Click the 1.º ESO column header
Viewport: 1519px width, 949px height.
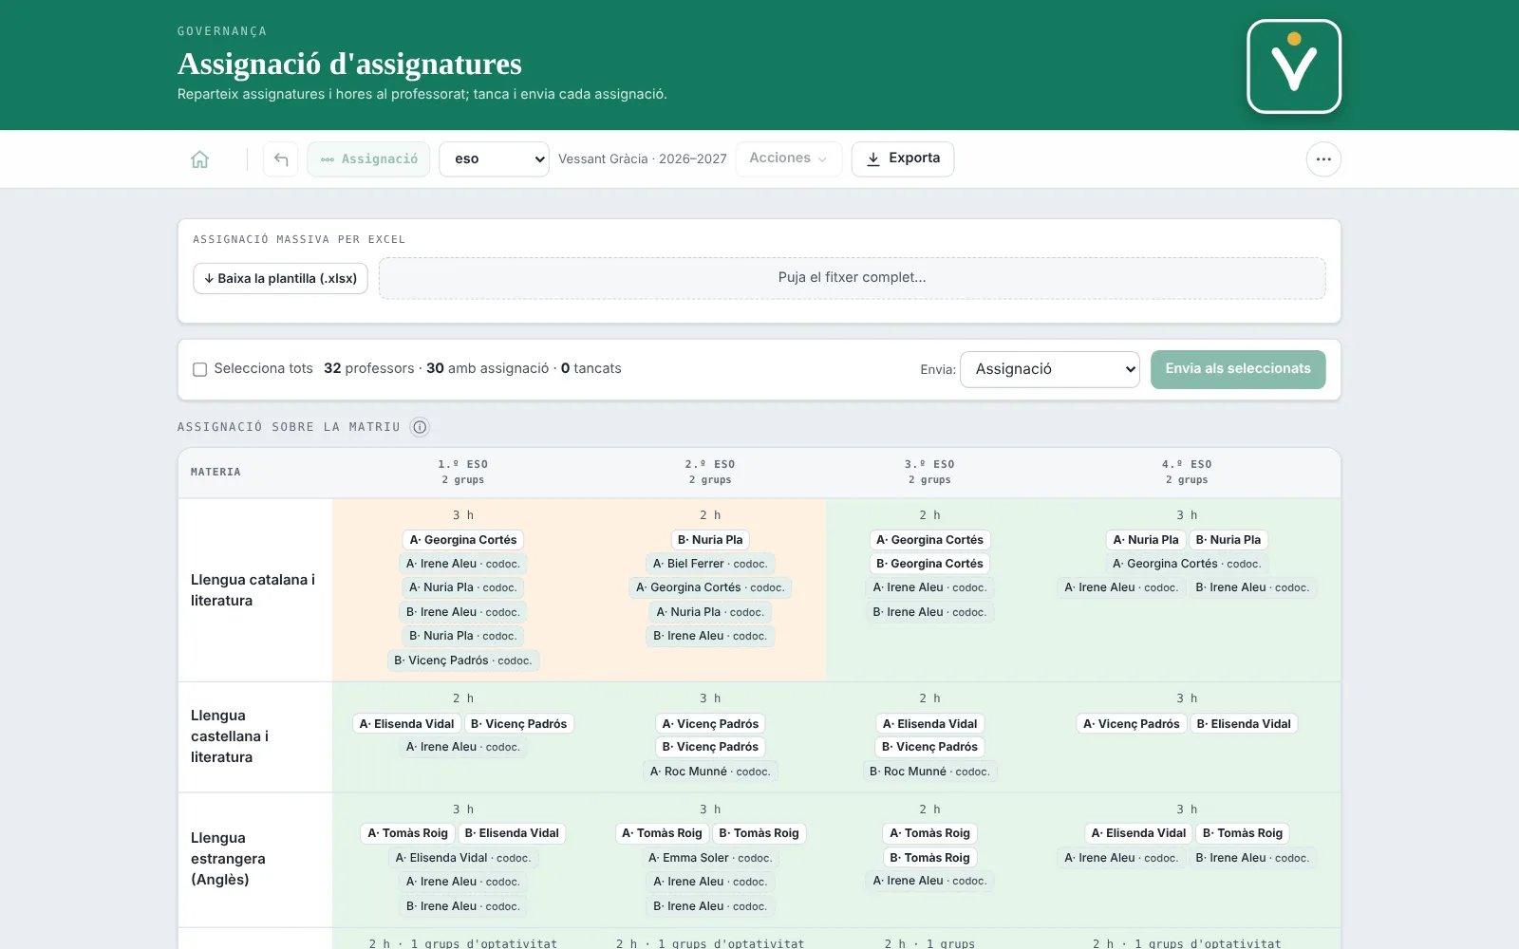coord(463,472)
